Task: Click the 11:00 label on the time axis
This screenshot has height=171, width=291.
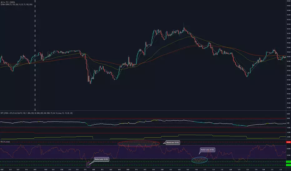Action: (x=196, y=169)
